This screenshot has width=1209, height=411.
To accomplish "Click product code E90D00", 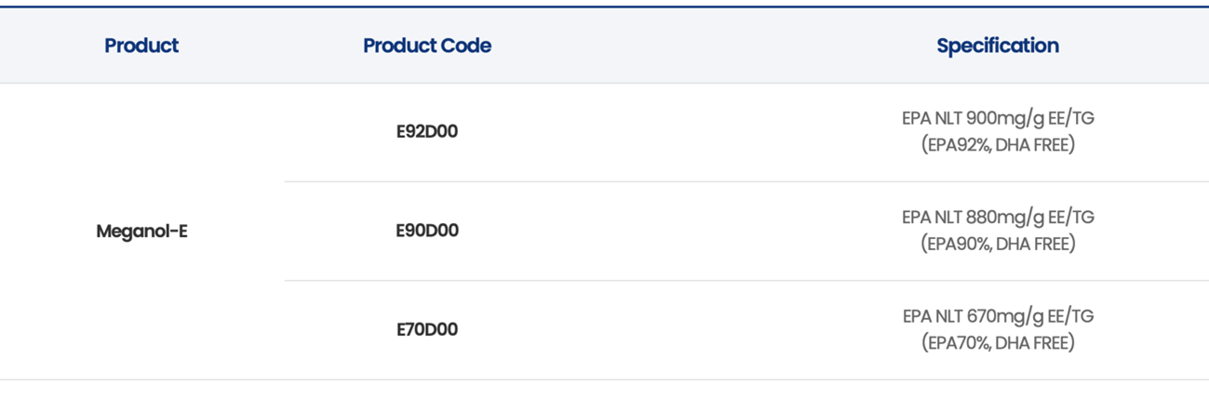I will pyautogui.click(x=427, y=231).
